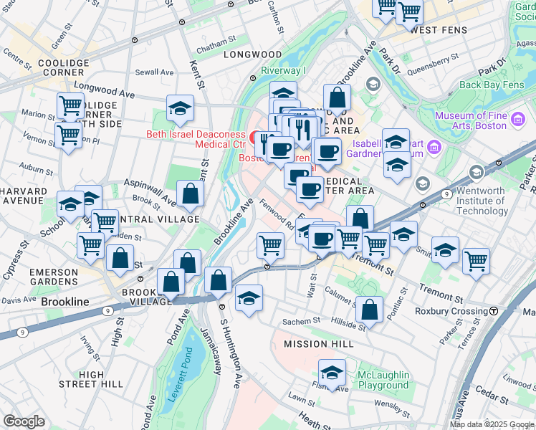Click the Jamaicaway road label
The height and width of the screenshot is (430, 536).
click(211, 351)
